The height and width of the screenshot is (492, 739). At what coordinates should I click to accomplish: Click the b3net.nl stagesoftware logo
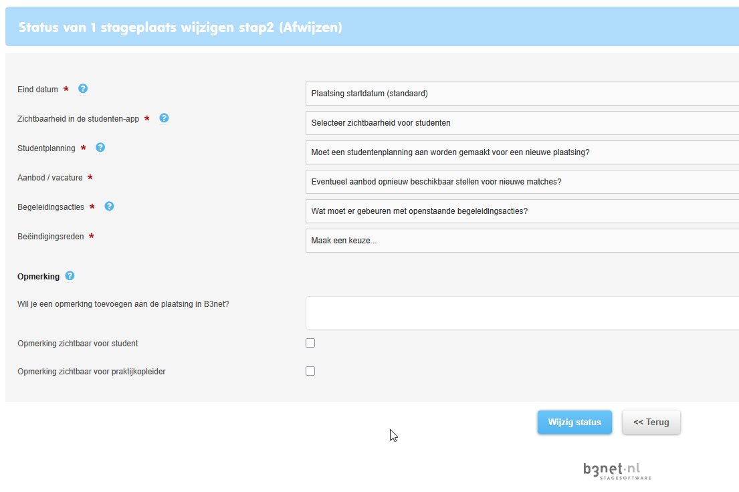click(617, 471)
